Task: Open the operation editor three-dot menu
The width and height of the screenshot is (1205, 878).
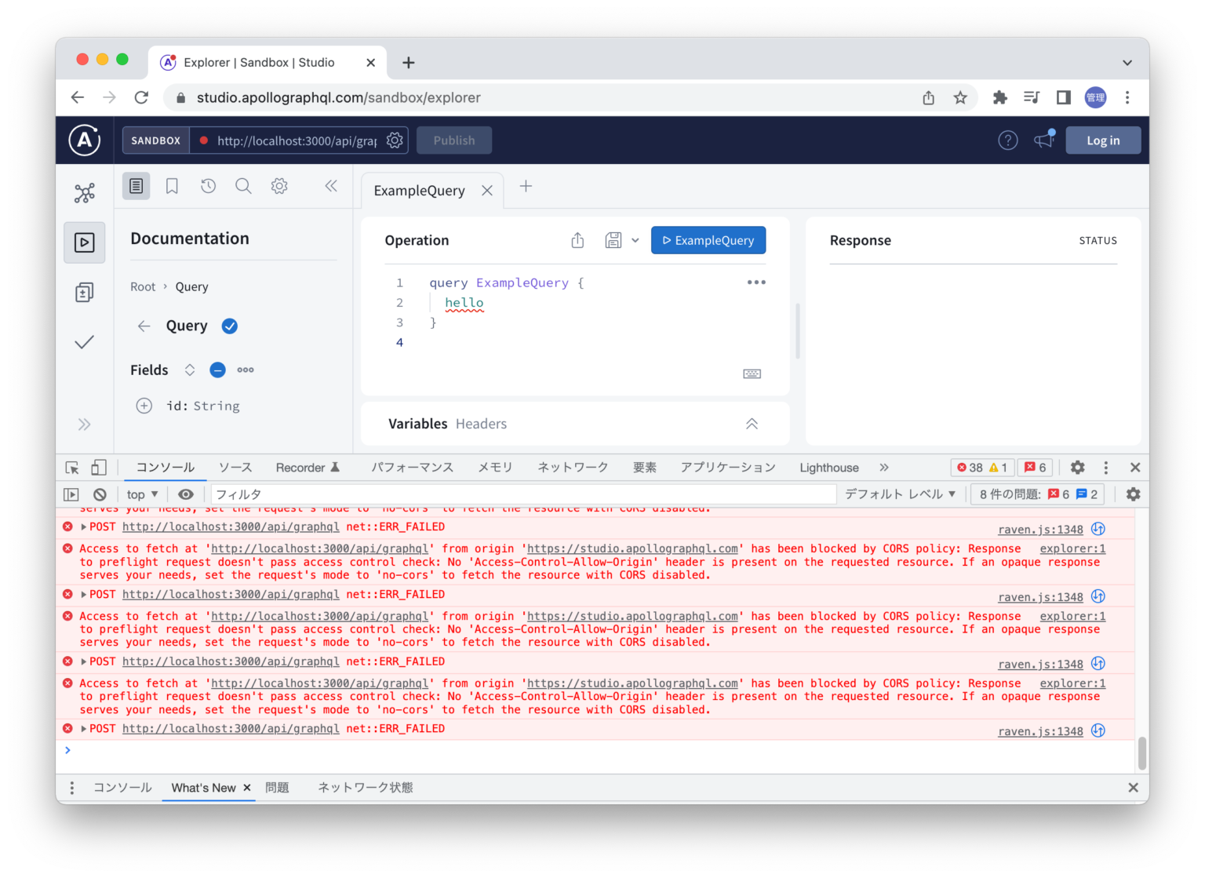Action: click(x=756, y=282)
